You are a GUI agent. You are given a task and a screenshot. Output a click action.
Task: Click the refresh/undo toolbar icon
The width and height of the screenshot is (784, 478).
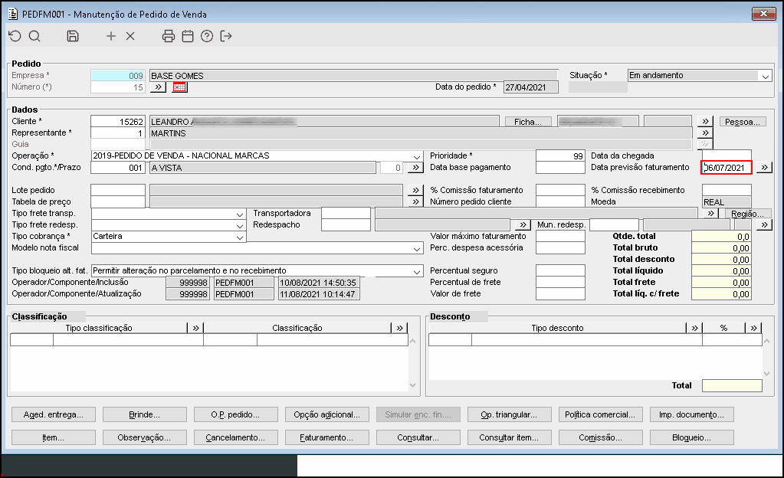[x=15, y=36]
